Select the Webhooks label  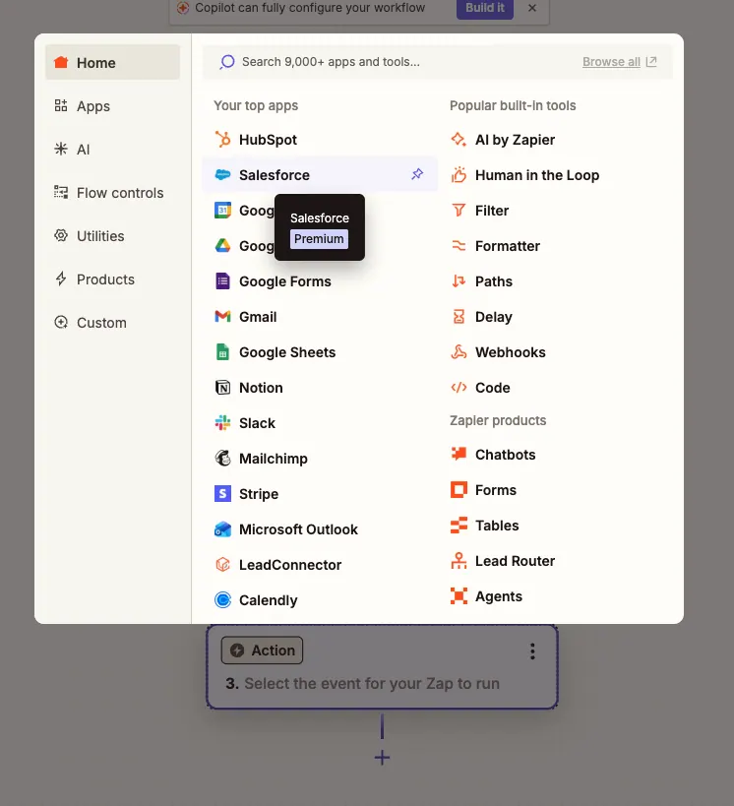pos(511,352)
